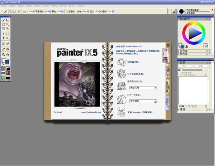
Task: Select the Eraser tool
Action: click(x=8, y=44)
